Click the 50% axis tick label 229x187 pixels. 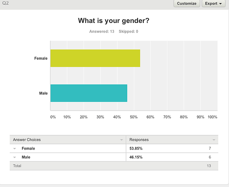tap(134, 117)
